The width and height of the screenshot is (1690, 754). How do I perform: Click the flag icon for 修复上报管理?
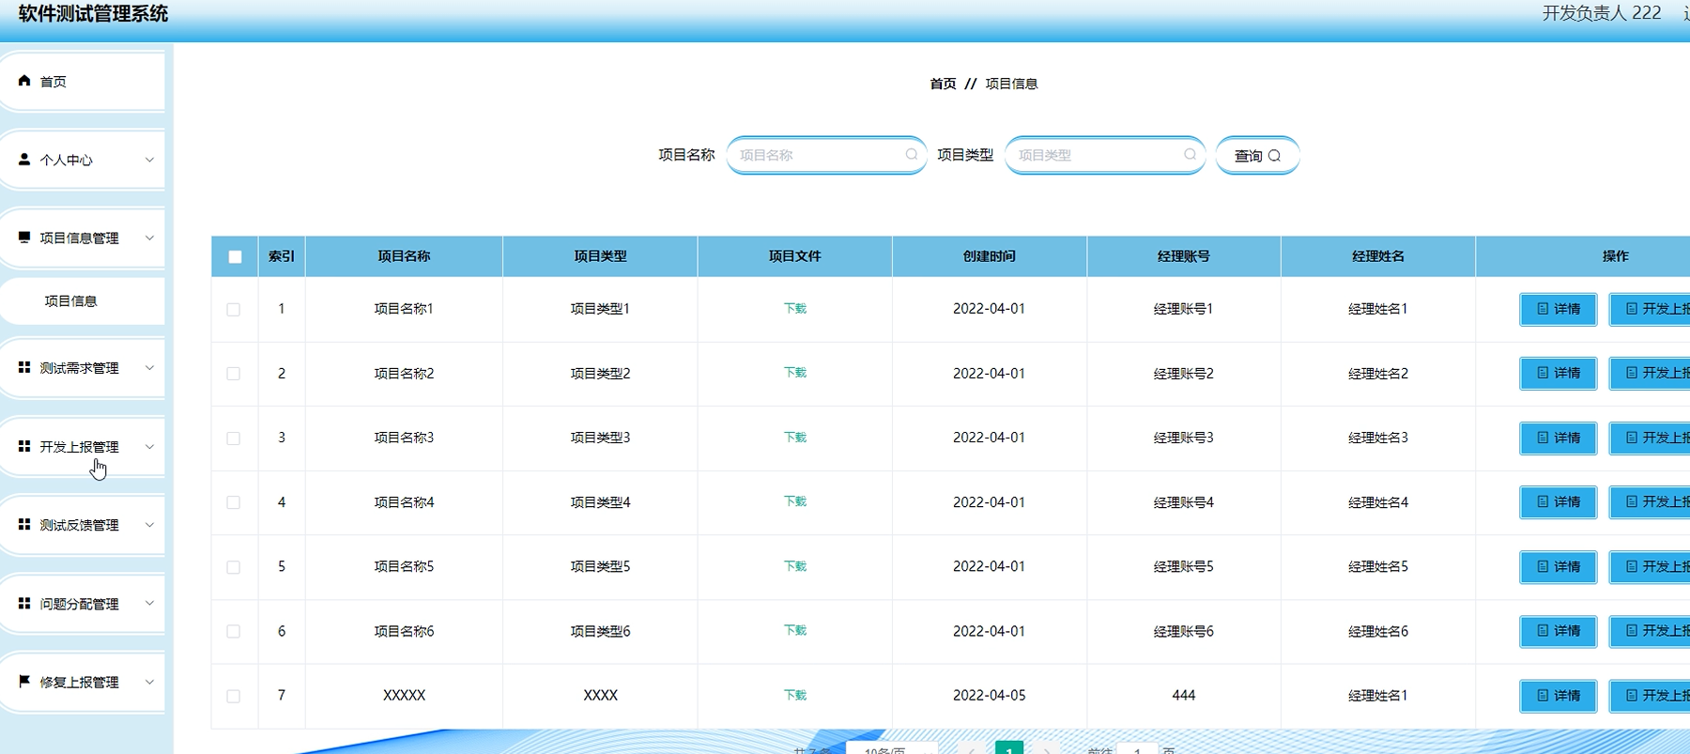pos(24,681)
